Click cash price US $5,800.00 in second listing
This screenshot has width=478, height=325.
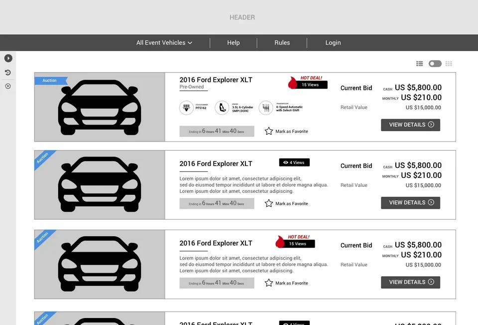[418, 165]
